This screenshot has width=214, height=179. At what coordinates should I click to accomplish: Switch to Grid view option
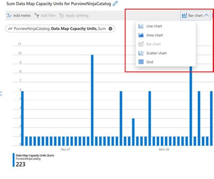tap(166, 62)
